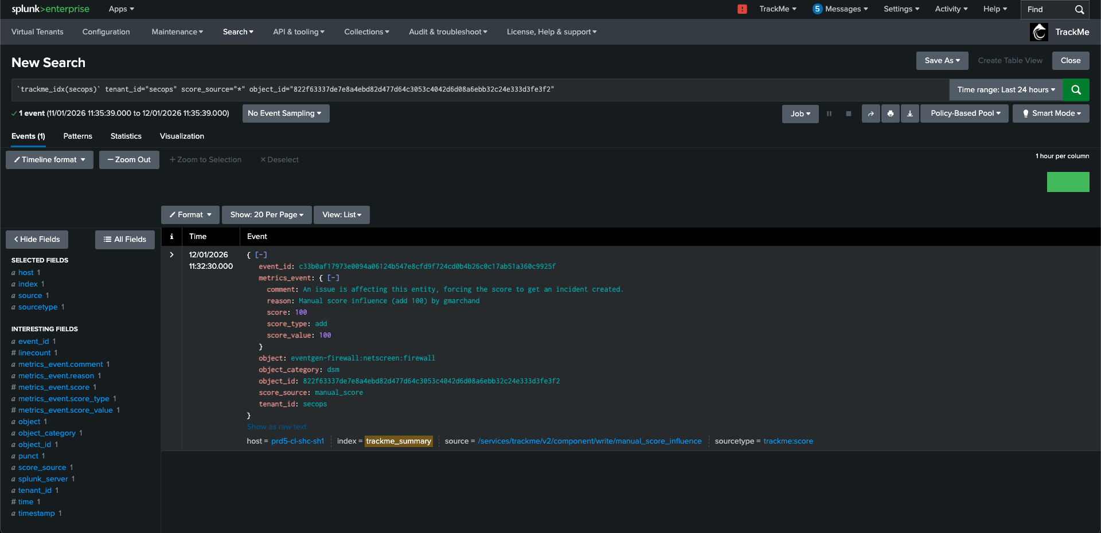This screenshot has height=533, width=1101.
Task: Click the green timeline bar
Action: tap(1068, 182)
